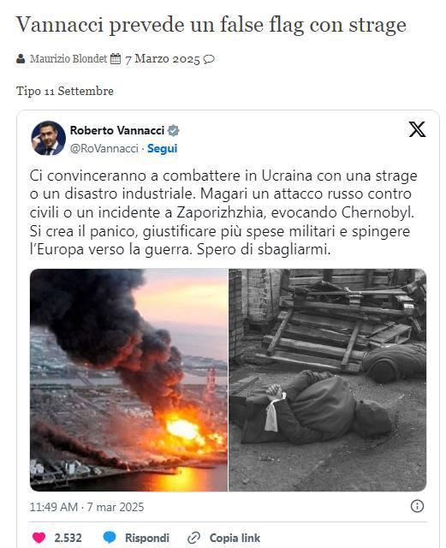Open the black-and-white photo on right
The image size is (446, 548).
pos(328,380)
